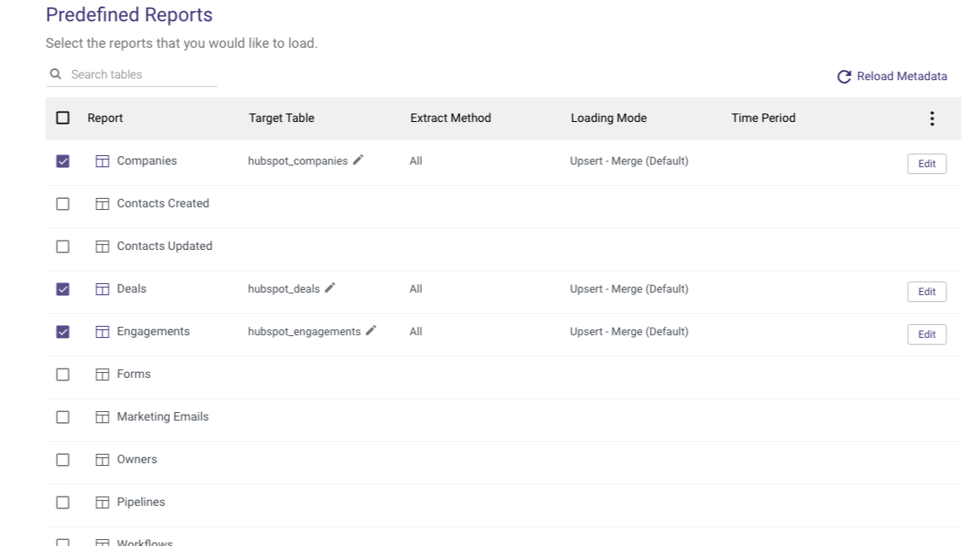Click the pencil icon next to hubspot_deals

pos(330,288)
